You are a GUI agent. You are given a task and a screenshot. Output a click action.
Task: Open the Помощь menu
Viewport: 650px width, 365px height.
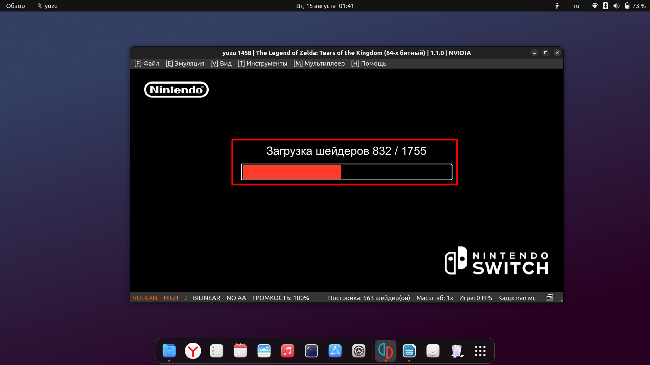[369, 64]
